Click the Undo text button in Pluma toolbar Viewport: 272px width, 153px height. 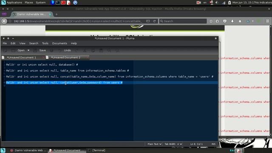[67, 50]
